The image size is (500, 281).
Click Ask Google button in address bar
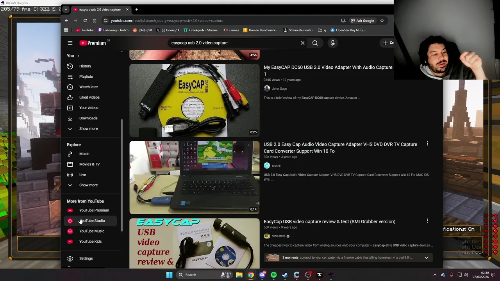(362, 21)
